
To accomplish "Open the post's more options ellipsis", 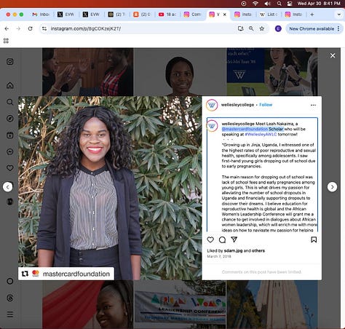I will (313, 105).
